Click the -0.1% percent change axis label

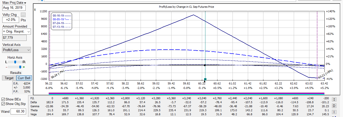(x=202, y=88)
